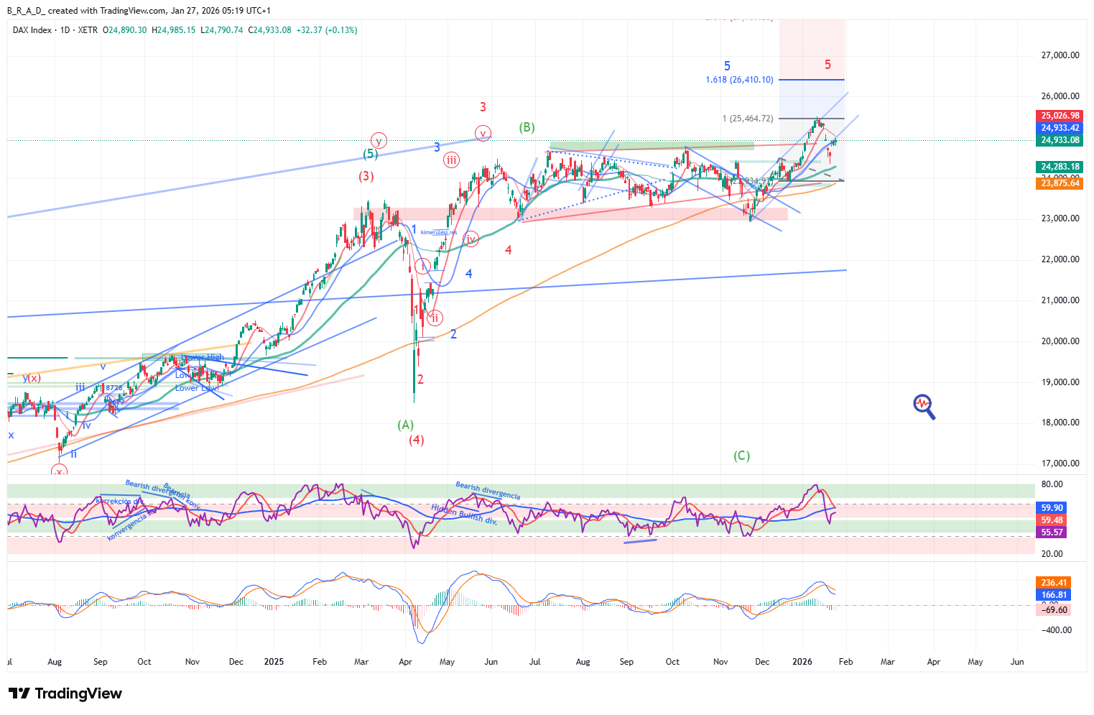Click the green (A) wave label
Image resolution: width=1094 pixels, height=715 pixels.
point(405,425)
